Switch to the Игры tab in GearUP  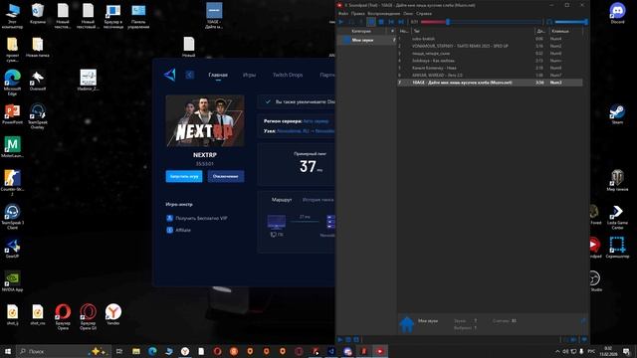tap(249, 75)
